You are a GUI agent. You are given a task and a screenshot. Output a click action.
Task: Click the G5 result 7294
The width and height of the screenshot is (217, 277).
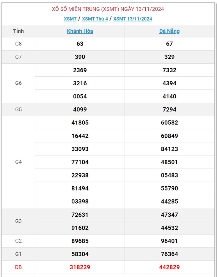tap(169, 109)
